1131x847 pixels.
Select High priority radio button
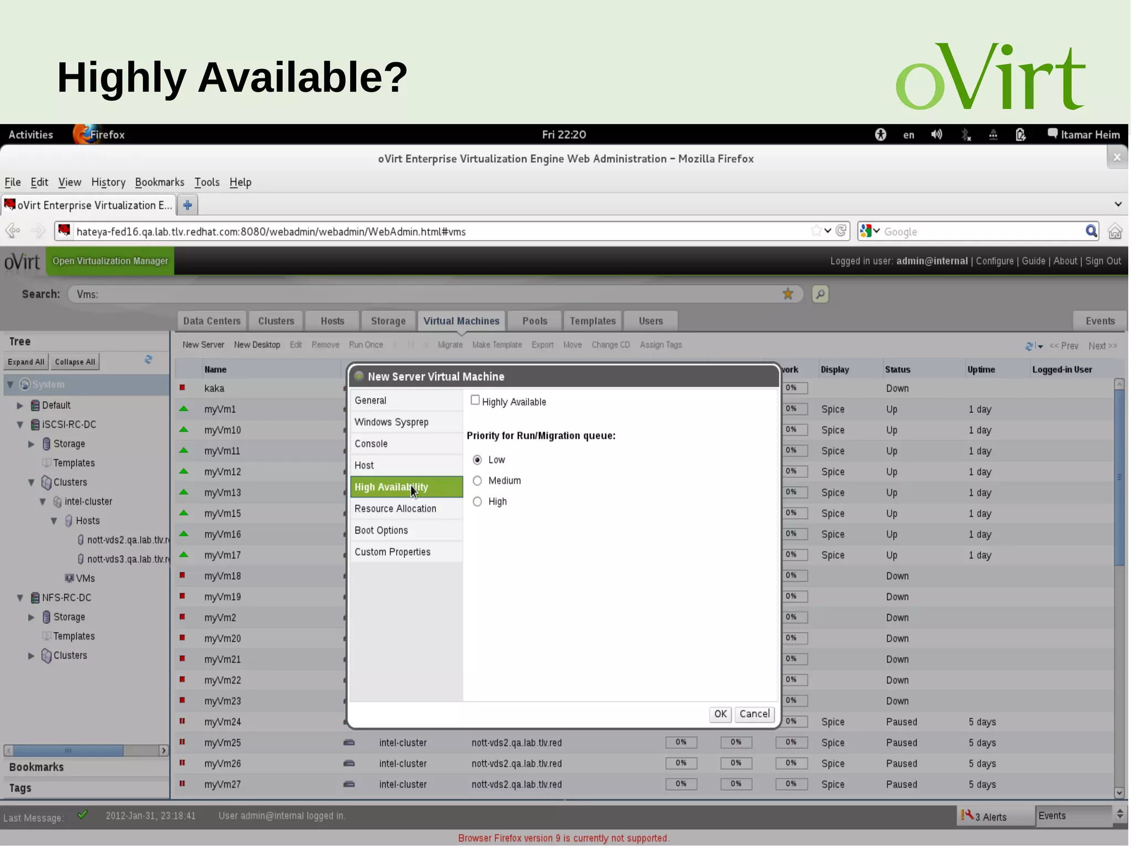coord(478,502)
